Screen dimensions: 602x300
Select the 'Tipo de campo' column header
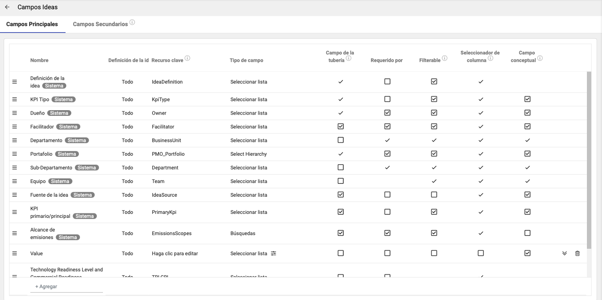coord(246,60)
